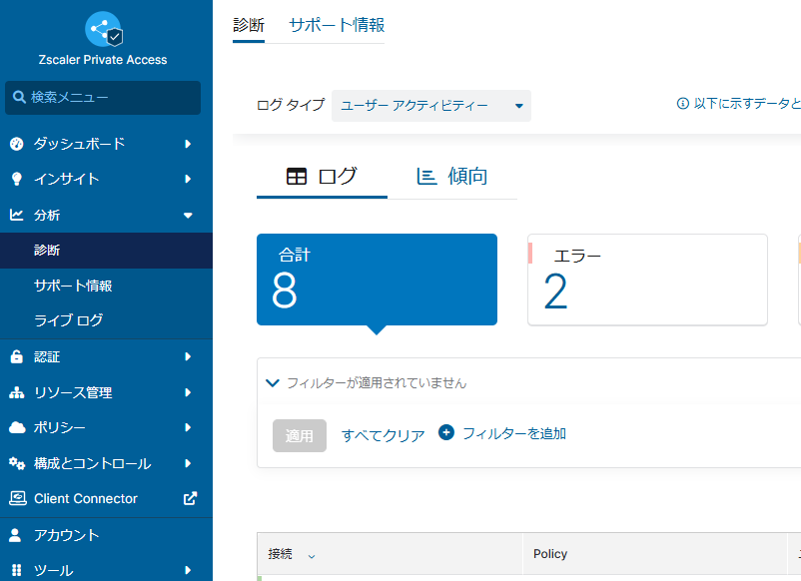The image size is (801, 581).
Task: Click the リソース管理 hierarchy icon
Action: click(16, 392)
